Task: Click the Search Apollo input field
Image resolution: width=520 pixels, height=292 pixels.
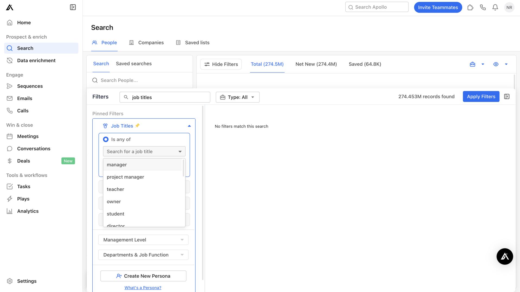Action: [x=377, y=7]
